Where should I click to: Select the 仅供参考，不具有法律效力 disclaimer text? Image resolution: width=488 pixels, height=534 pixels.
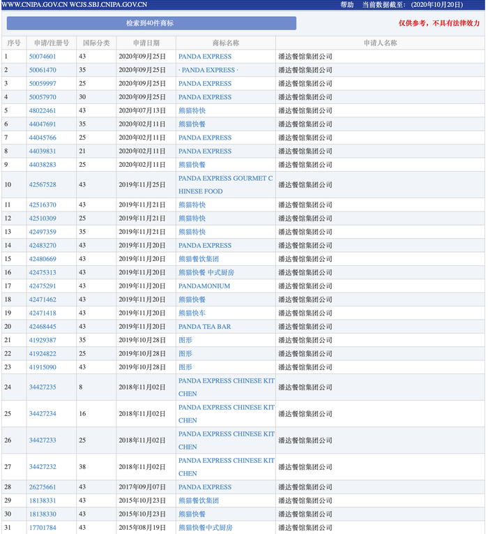pyautogui.click(x=439, y=23)
